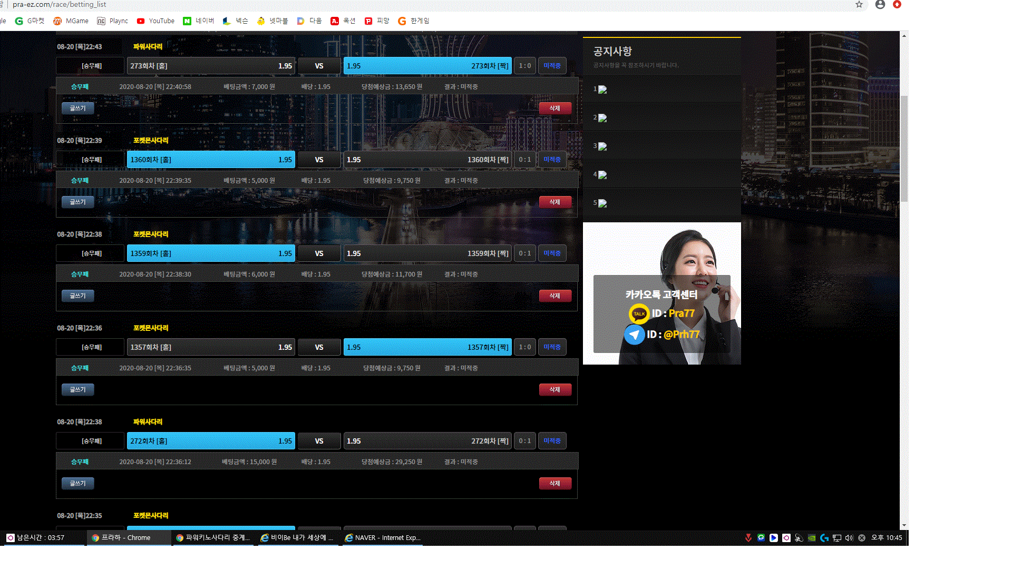Select the highlighted 1357회차 [짝] odds bar
Screen dimensions: 1012x569
click(x=427, y=347)
